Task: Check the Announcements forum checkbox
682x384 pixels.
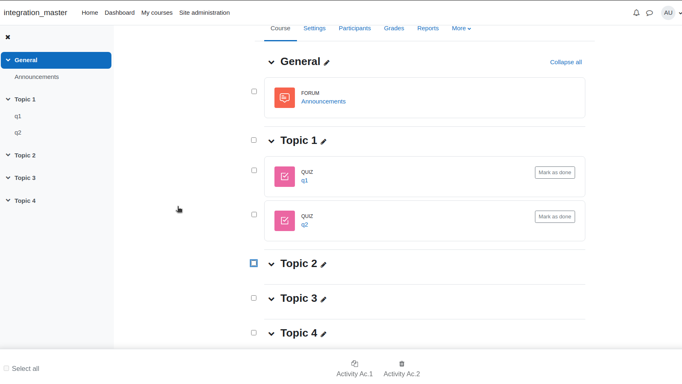Action: coord(254,92)
